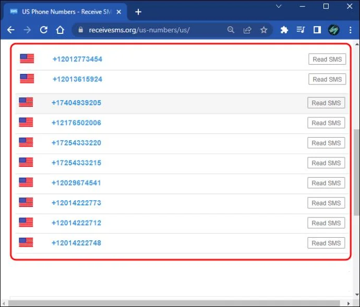The image size is (360, 307).
Task: Click the horizontal scroll right arrow
Action: tap(349, 303)
